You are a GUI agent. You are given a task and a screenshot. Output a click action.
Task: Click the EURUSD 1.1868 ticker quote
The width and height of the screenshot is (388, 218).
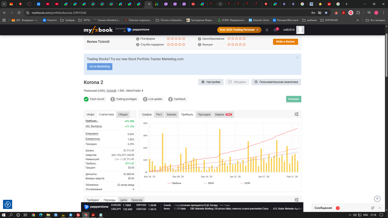click(x=121, y=205)
